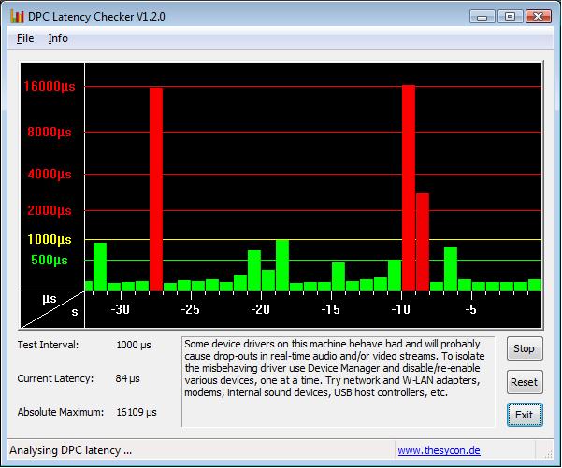Click the 16000µs axis label
This screenshot has width=562, height=468.
(50, 86)
